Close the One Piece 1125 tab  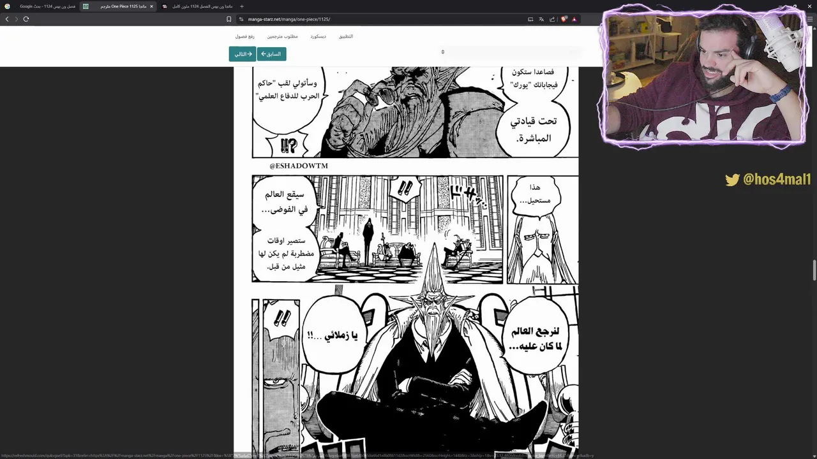(151, 6)
